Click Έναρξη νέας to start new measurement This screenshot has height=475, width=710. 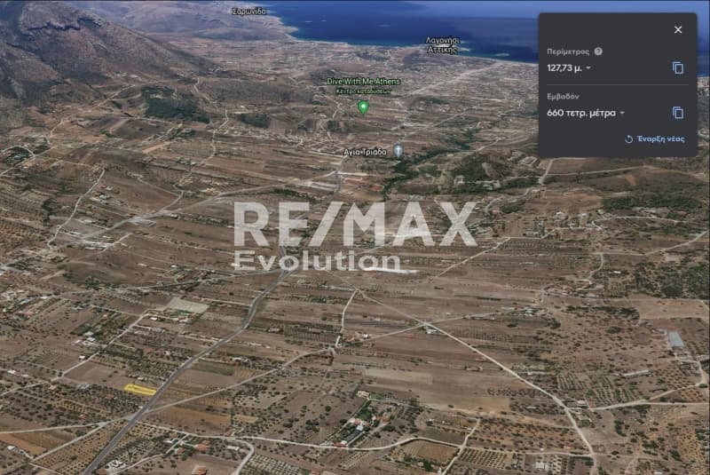pyautogui.click(x=660, y=139)
